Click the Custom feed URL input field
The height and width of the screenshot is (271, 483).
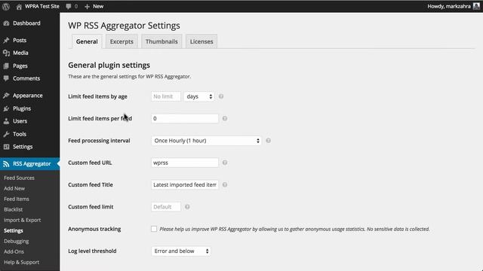click(184, 163)
